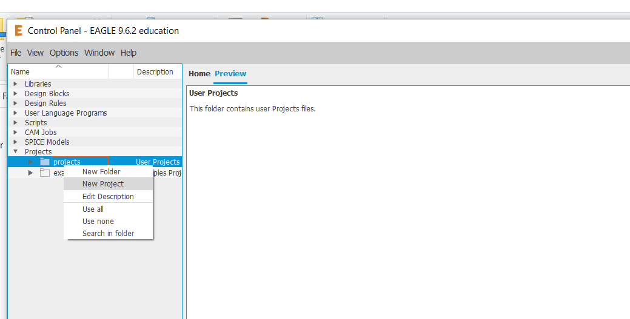Select the Projects row
Viewport: 630px width, 319px height.
pos(95,151)
